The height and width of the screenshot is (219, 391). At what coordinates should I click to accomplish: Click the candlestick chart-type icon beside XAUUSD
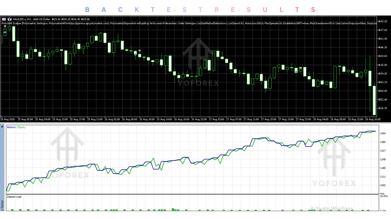[x=10, y=19]
